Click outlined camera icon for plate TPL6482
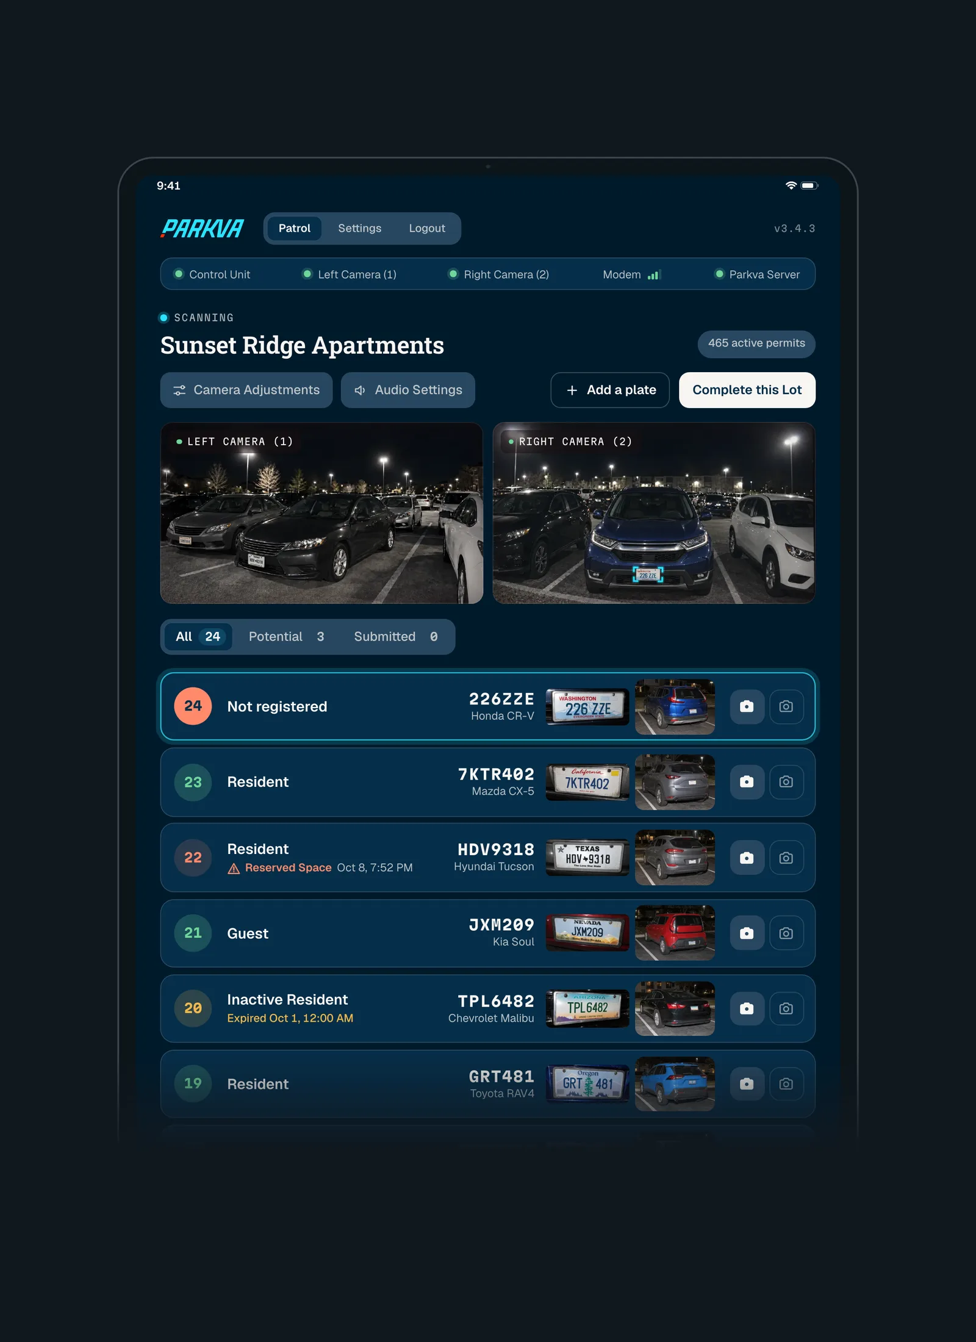The height and width of the screenshot is (1342, 976). pyautogui.click(x=786, y=1008)
